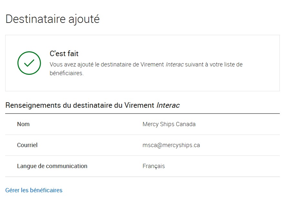
Task: Click the green checkmark success icon
Action: coord(29,63)
